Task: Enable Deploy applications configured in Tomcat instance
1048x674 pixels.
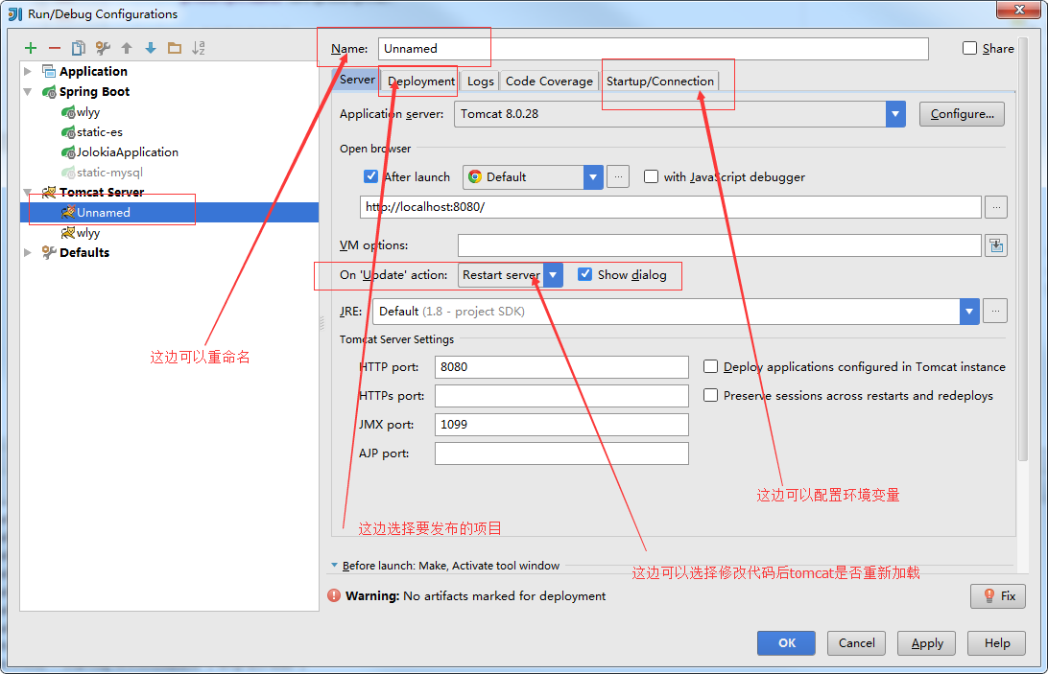Action: click(710, 367)
